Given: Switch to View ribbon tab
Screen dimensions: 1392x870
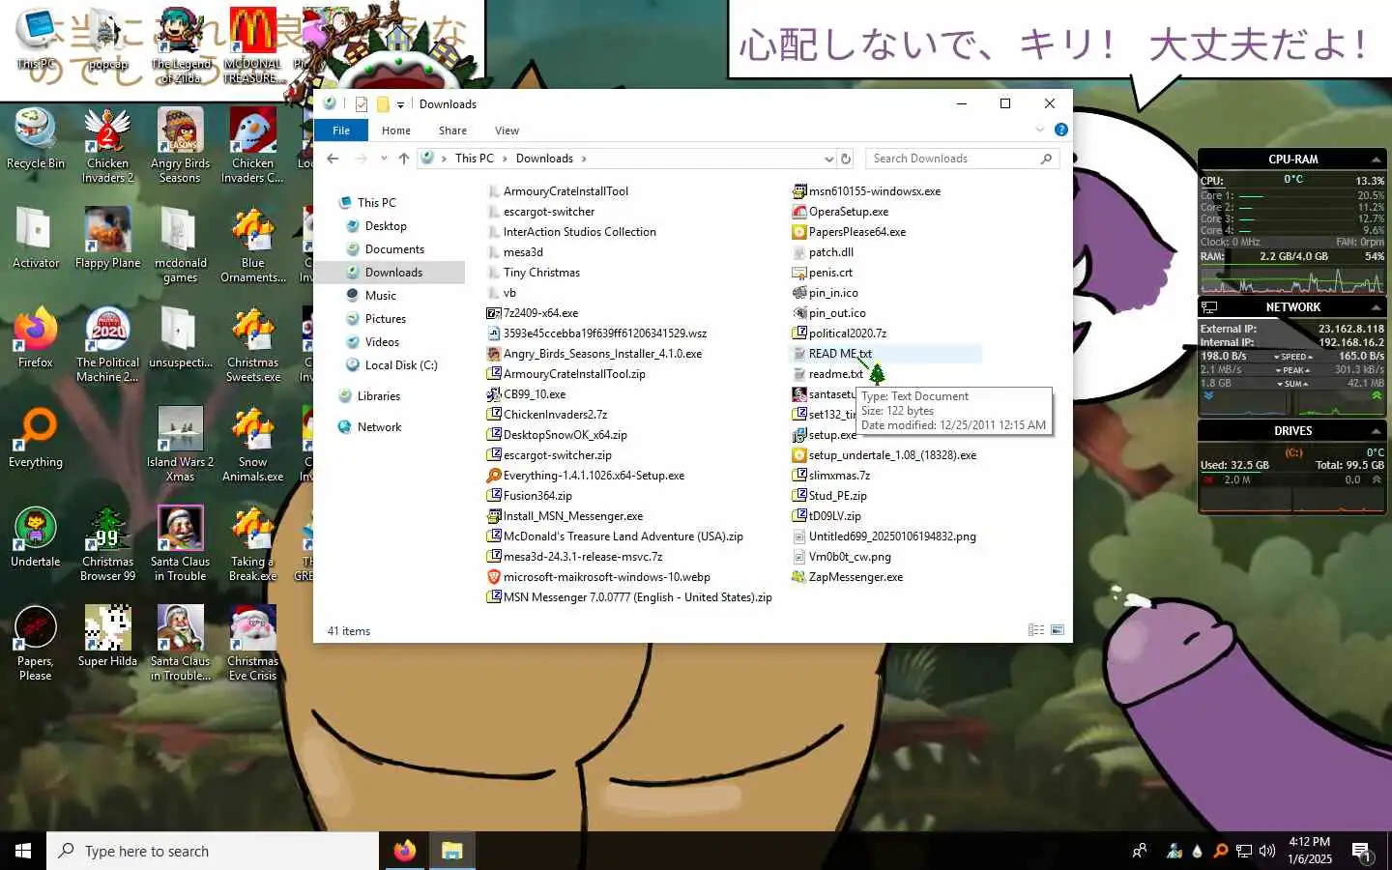Looking at the screenshot, I should point(507,130).
